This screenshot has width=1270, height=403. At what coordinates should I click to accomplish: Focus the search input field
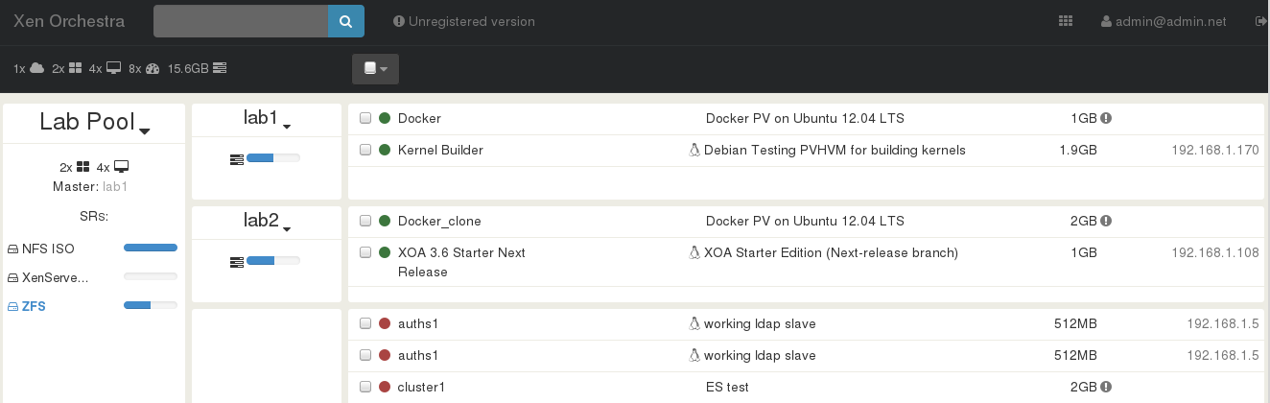(241, 21)
